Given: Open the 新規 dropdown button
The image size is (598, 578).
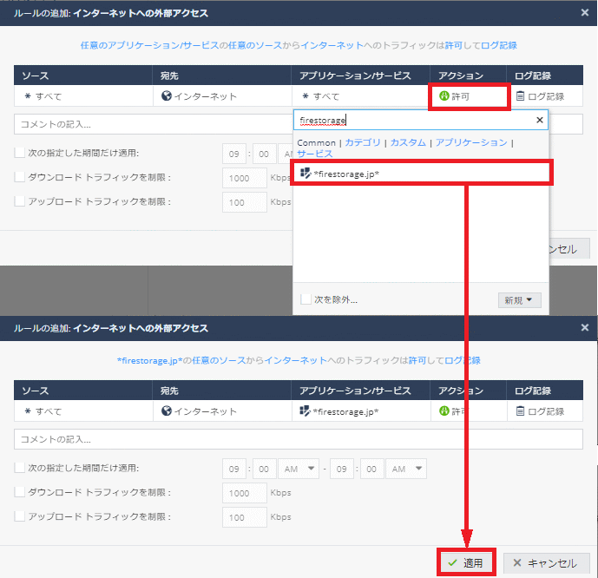Looking at the screenshot, I should (x=519, y=299).
